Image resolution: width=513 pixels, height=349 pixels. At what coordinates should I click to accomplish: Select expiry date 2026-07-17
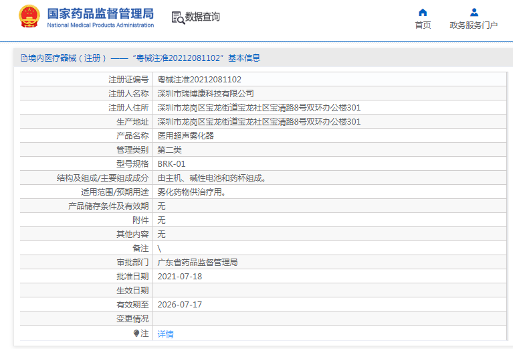click(180, 305)
